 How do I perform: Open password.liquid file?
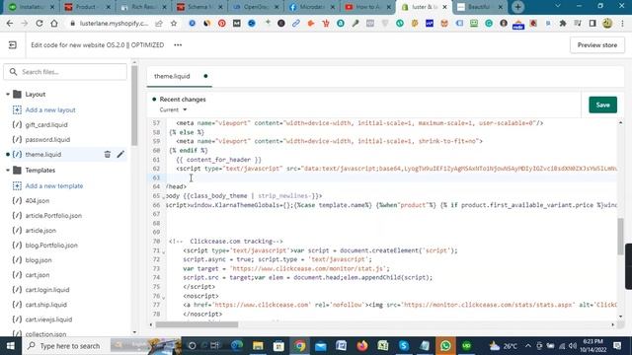[47, 140]
